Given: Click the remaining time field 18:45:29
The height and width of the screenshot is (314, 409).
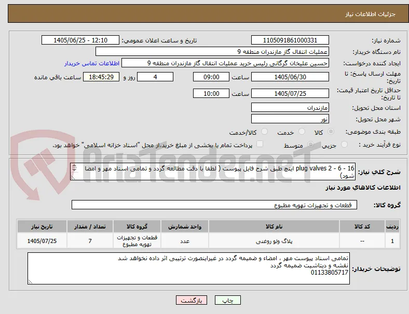Looking at the screenshot, I should pyautogui.click(x=101, y=77).
